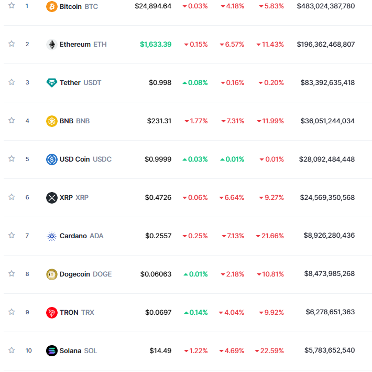Click the Ethereum diamond logo icon
The width and height of the screenshot is (372, 372).
coord(51,45)
